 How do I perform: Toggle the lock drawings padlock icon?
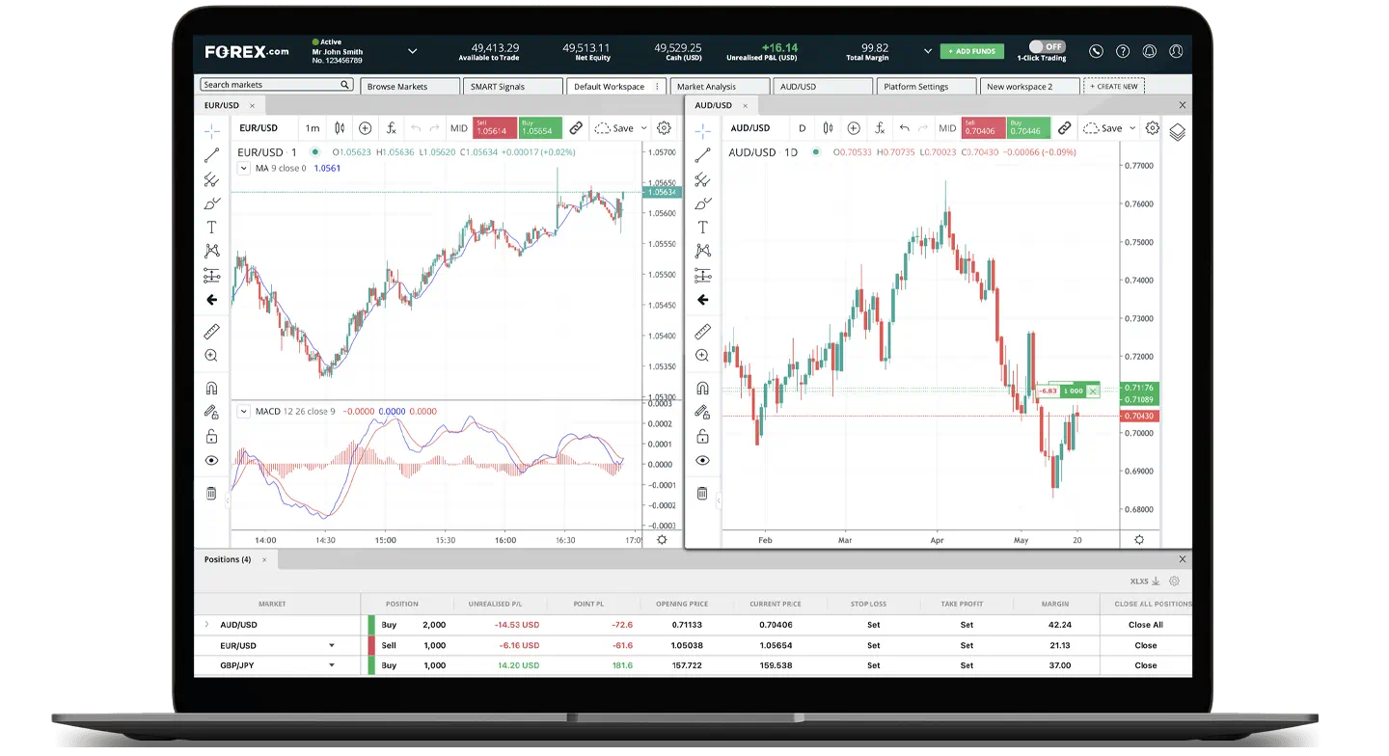211,436
